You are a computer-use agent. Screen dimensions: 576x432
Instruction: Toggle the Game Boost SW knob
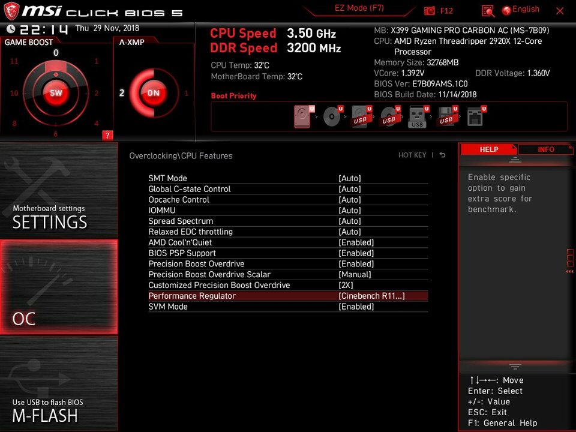coord(56,93)
